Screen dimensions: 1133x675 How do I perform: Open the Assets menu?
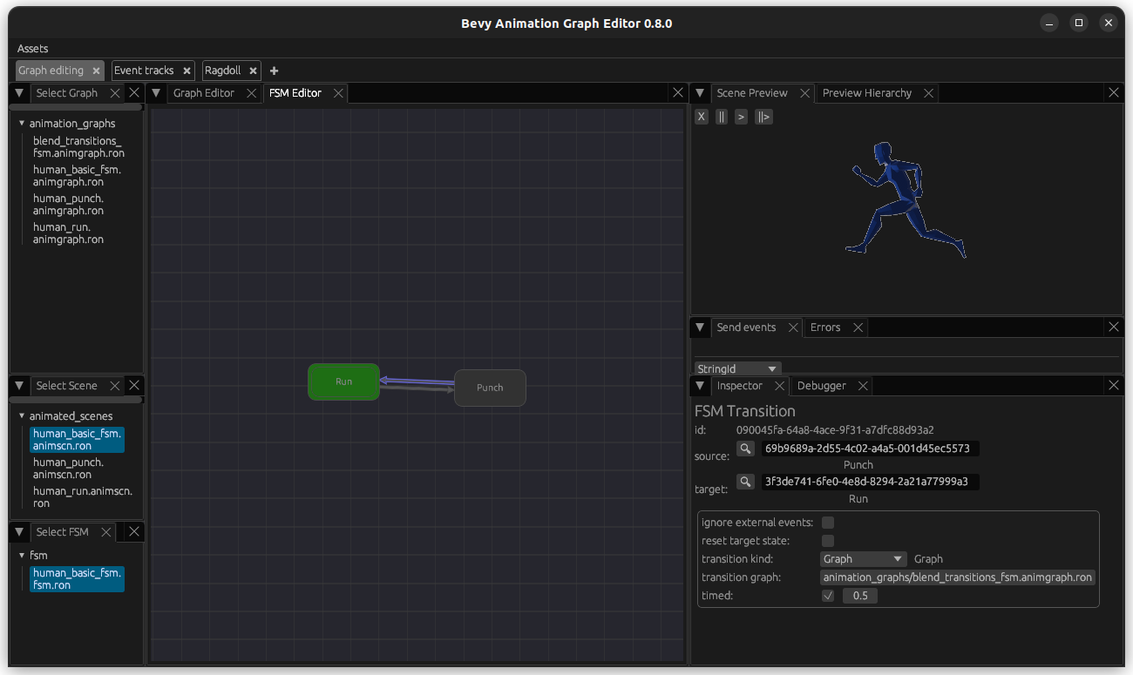point(33,49)
